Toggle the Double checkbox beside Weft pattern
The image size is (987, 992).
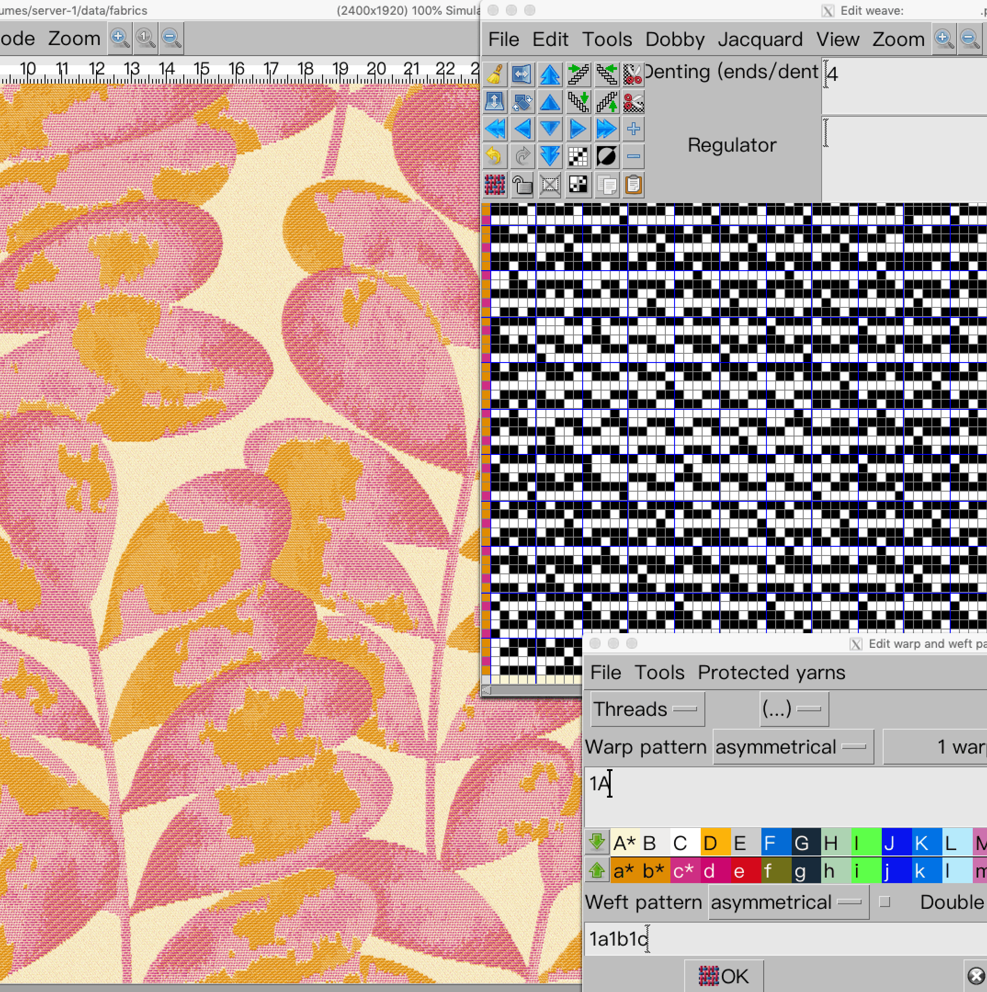(x=884, y=902)
